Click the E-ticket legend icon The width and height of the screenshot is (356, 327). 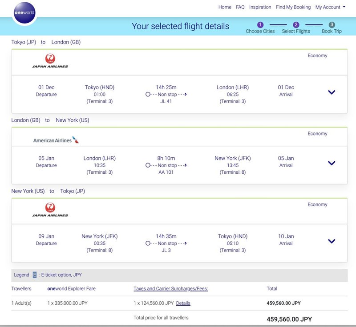tap(35, 275)
